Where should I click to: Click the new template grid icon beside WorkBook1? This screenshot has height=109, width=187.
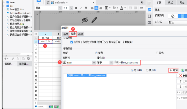click(x=48, y=3)
